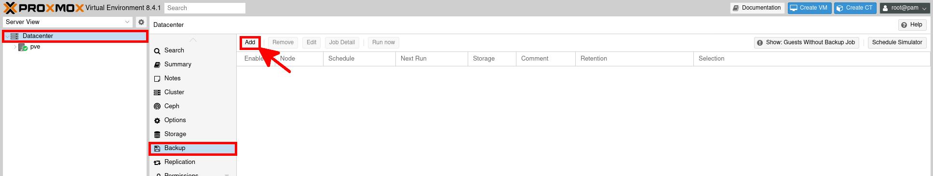Open the gear settings next to Server View

click(141, 22)
